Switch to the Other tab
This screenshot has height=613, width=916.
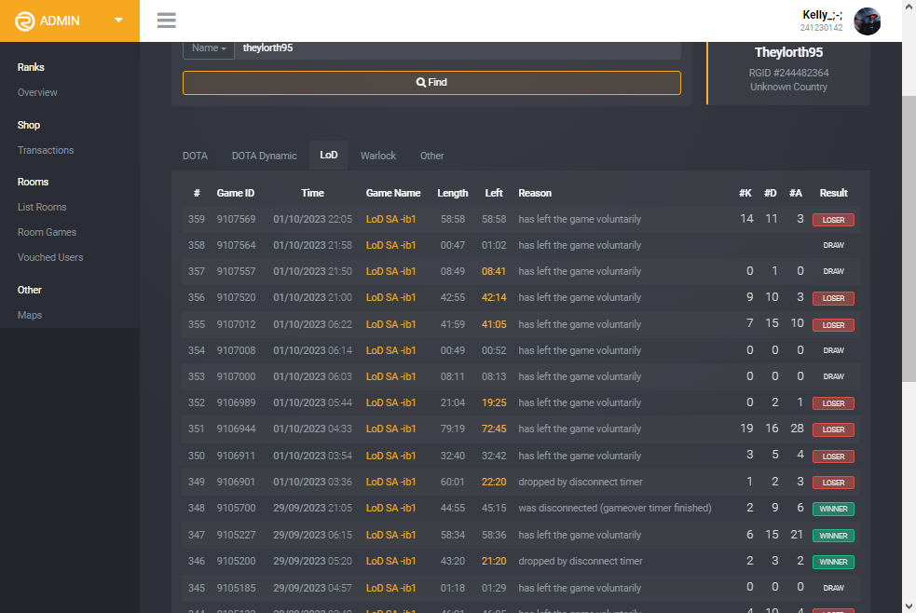pos(431,156)
